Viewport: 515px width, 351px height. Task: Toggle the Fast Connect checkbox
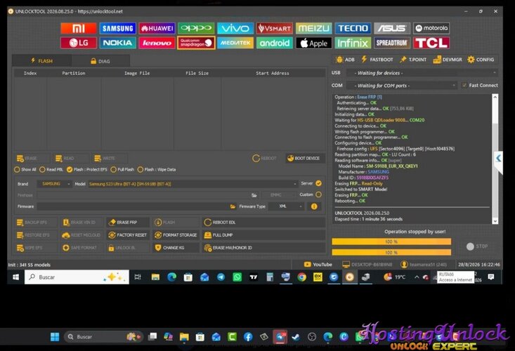click(x=464, y=85)
